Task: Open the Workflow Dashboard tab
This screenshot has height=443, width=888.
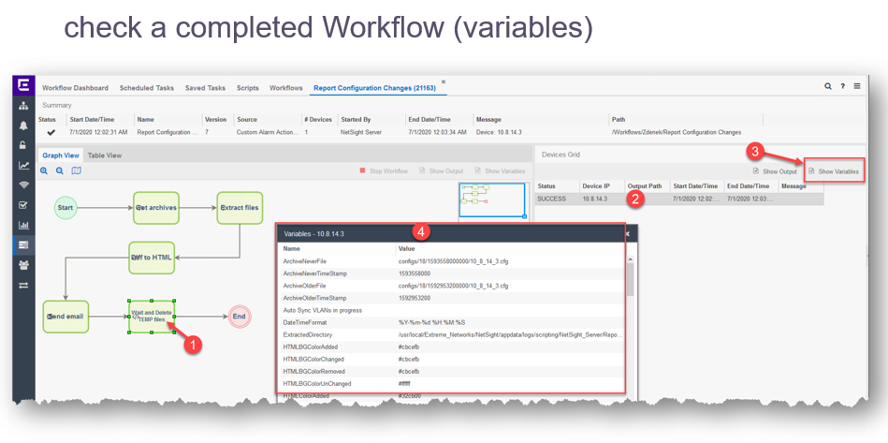Action: coord(75,88)
